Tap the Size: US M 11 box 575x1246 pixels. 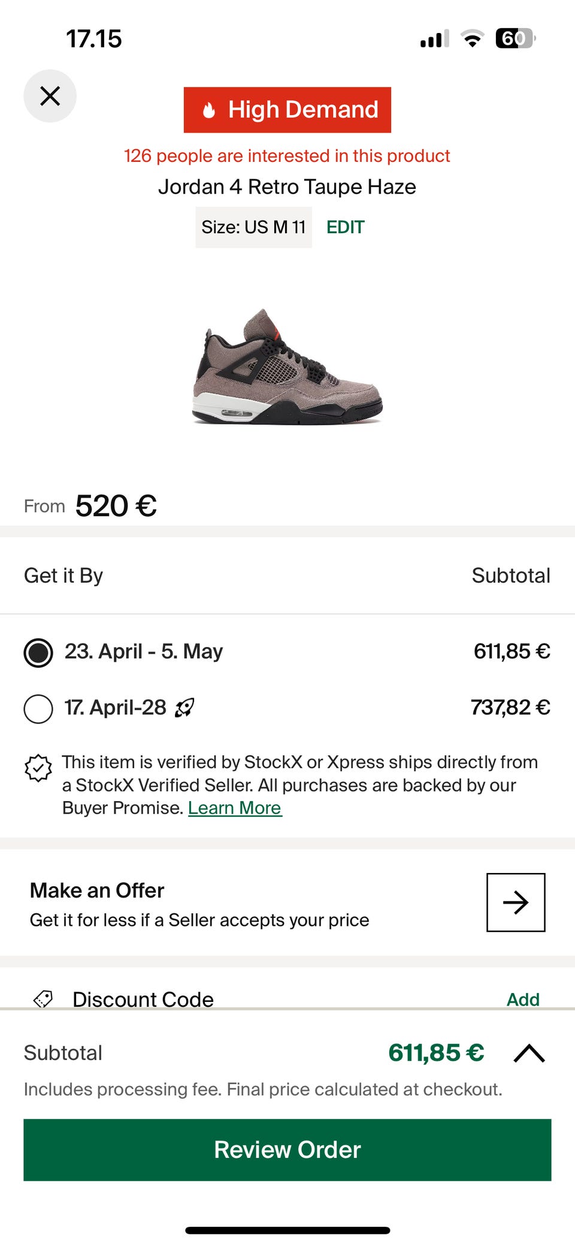pos(253,227)
